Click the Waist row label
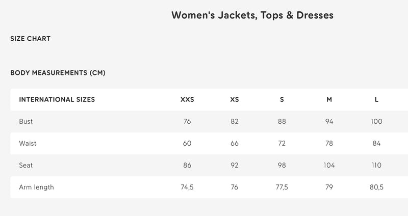408x216 pixels. coord(28,144)
